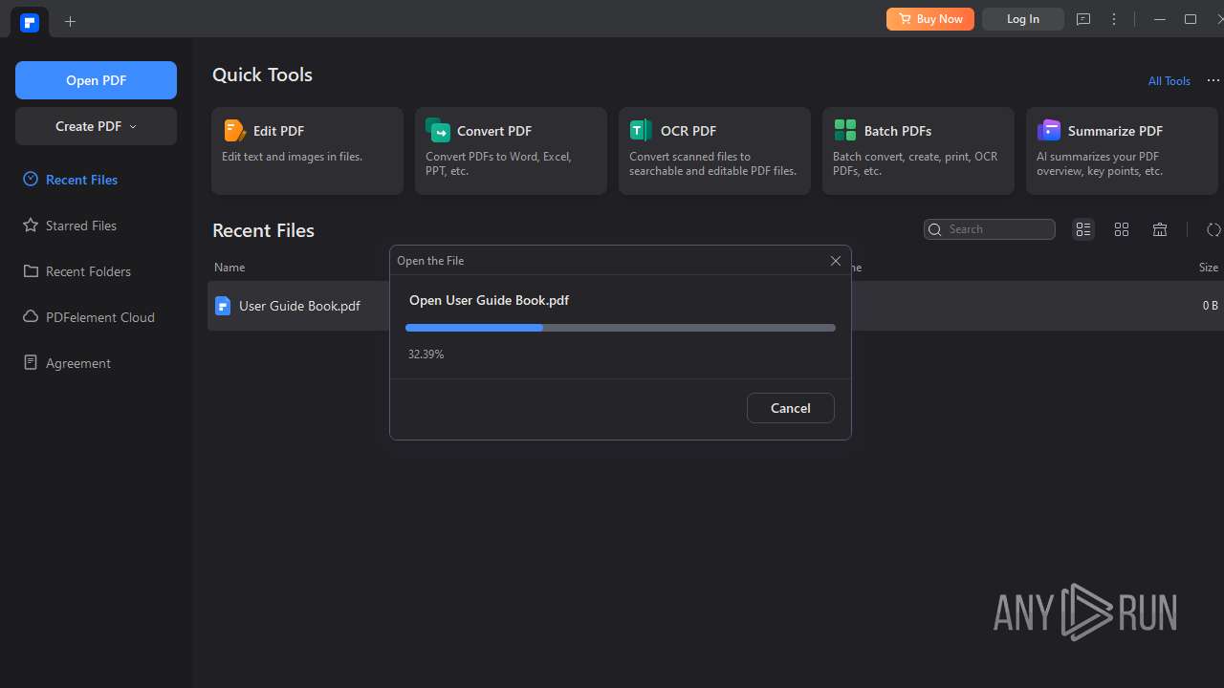Viewport: 1224px width, 688px height.
Task: Click the file opening progress bar
Action: pyautogui.click(x=621, y=328)
